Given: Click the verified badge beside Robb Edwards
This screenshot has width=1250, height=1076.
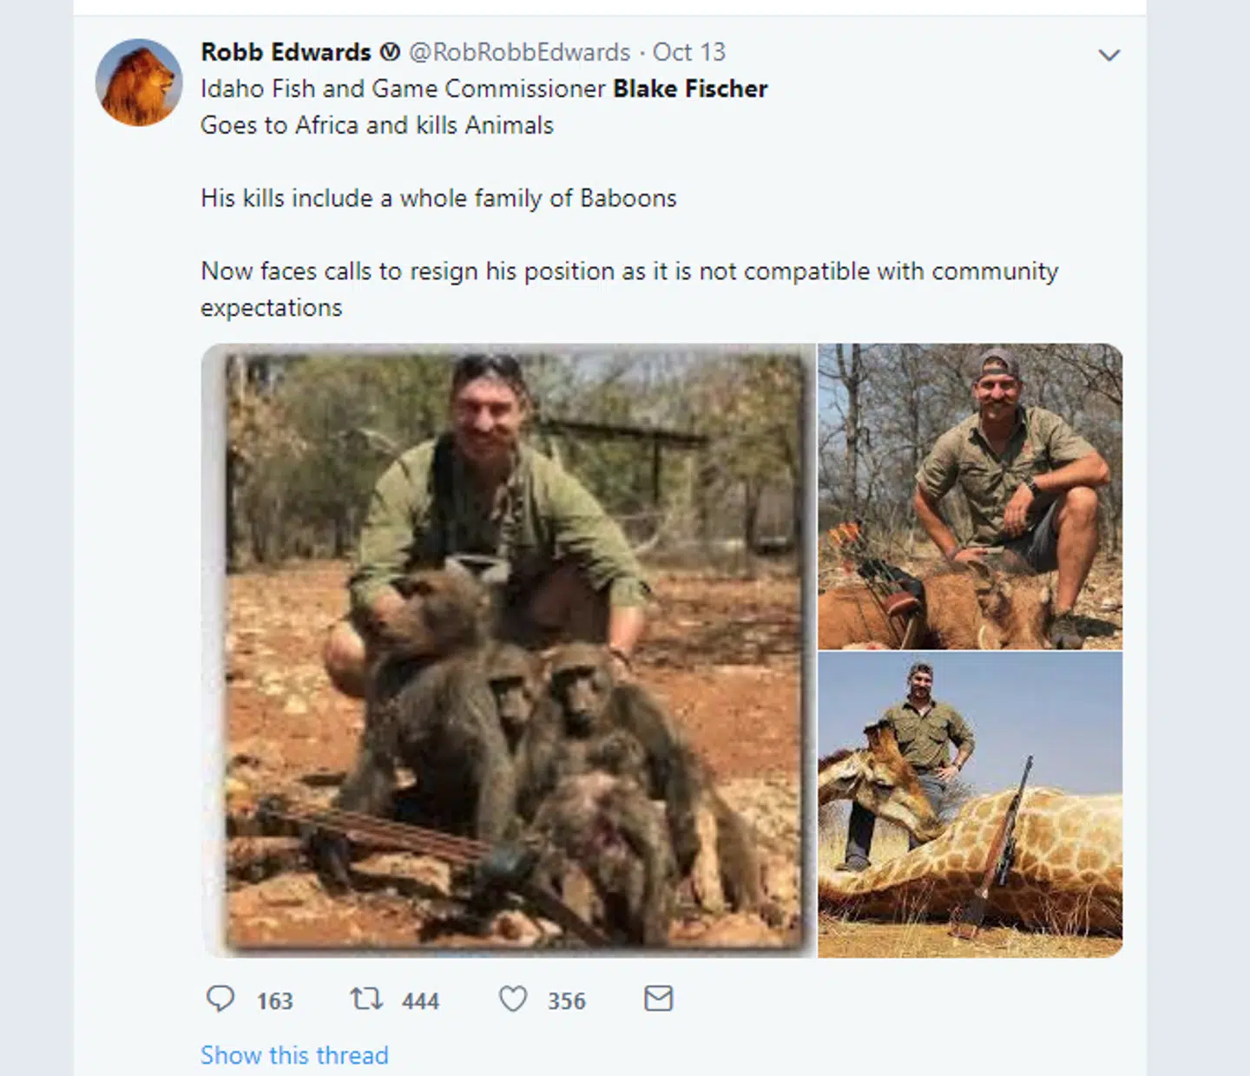Looking at the screenshot, I should click(391, 52).
